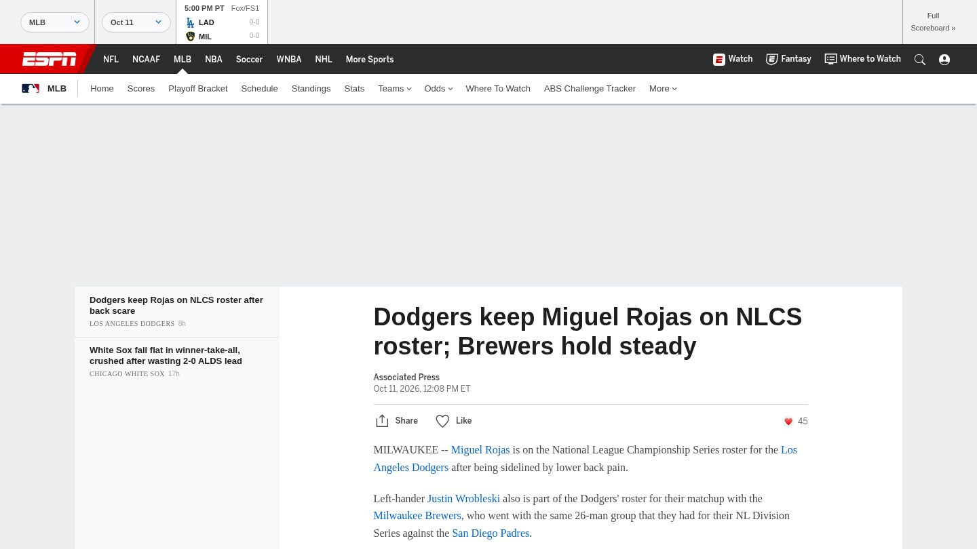Go to NFL section
The image size is (977, 549).
111,60
